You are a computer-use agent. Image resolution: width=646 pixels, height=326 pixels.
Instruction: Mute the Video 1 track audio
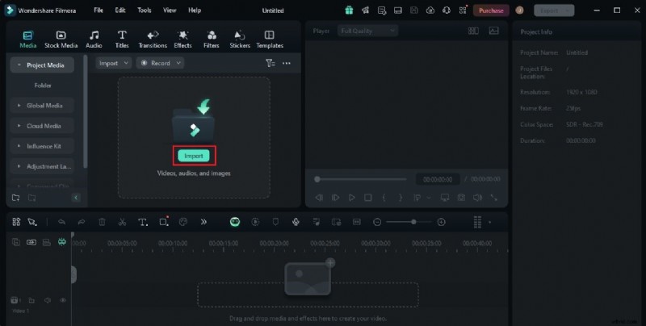click(x=47, y=300)
